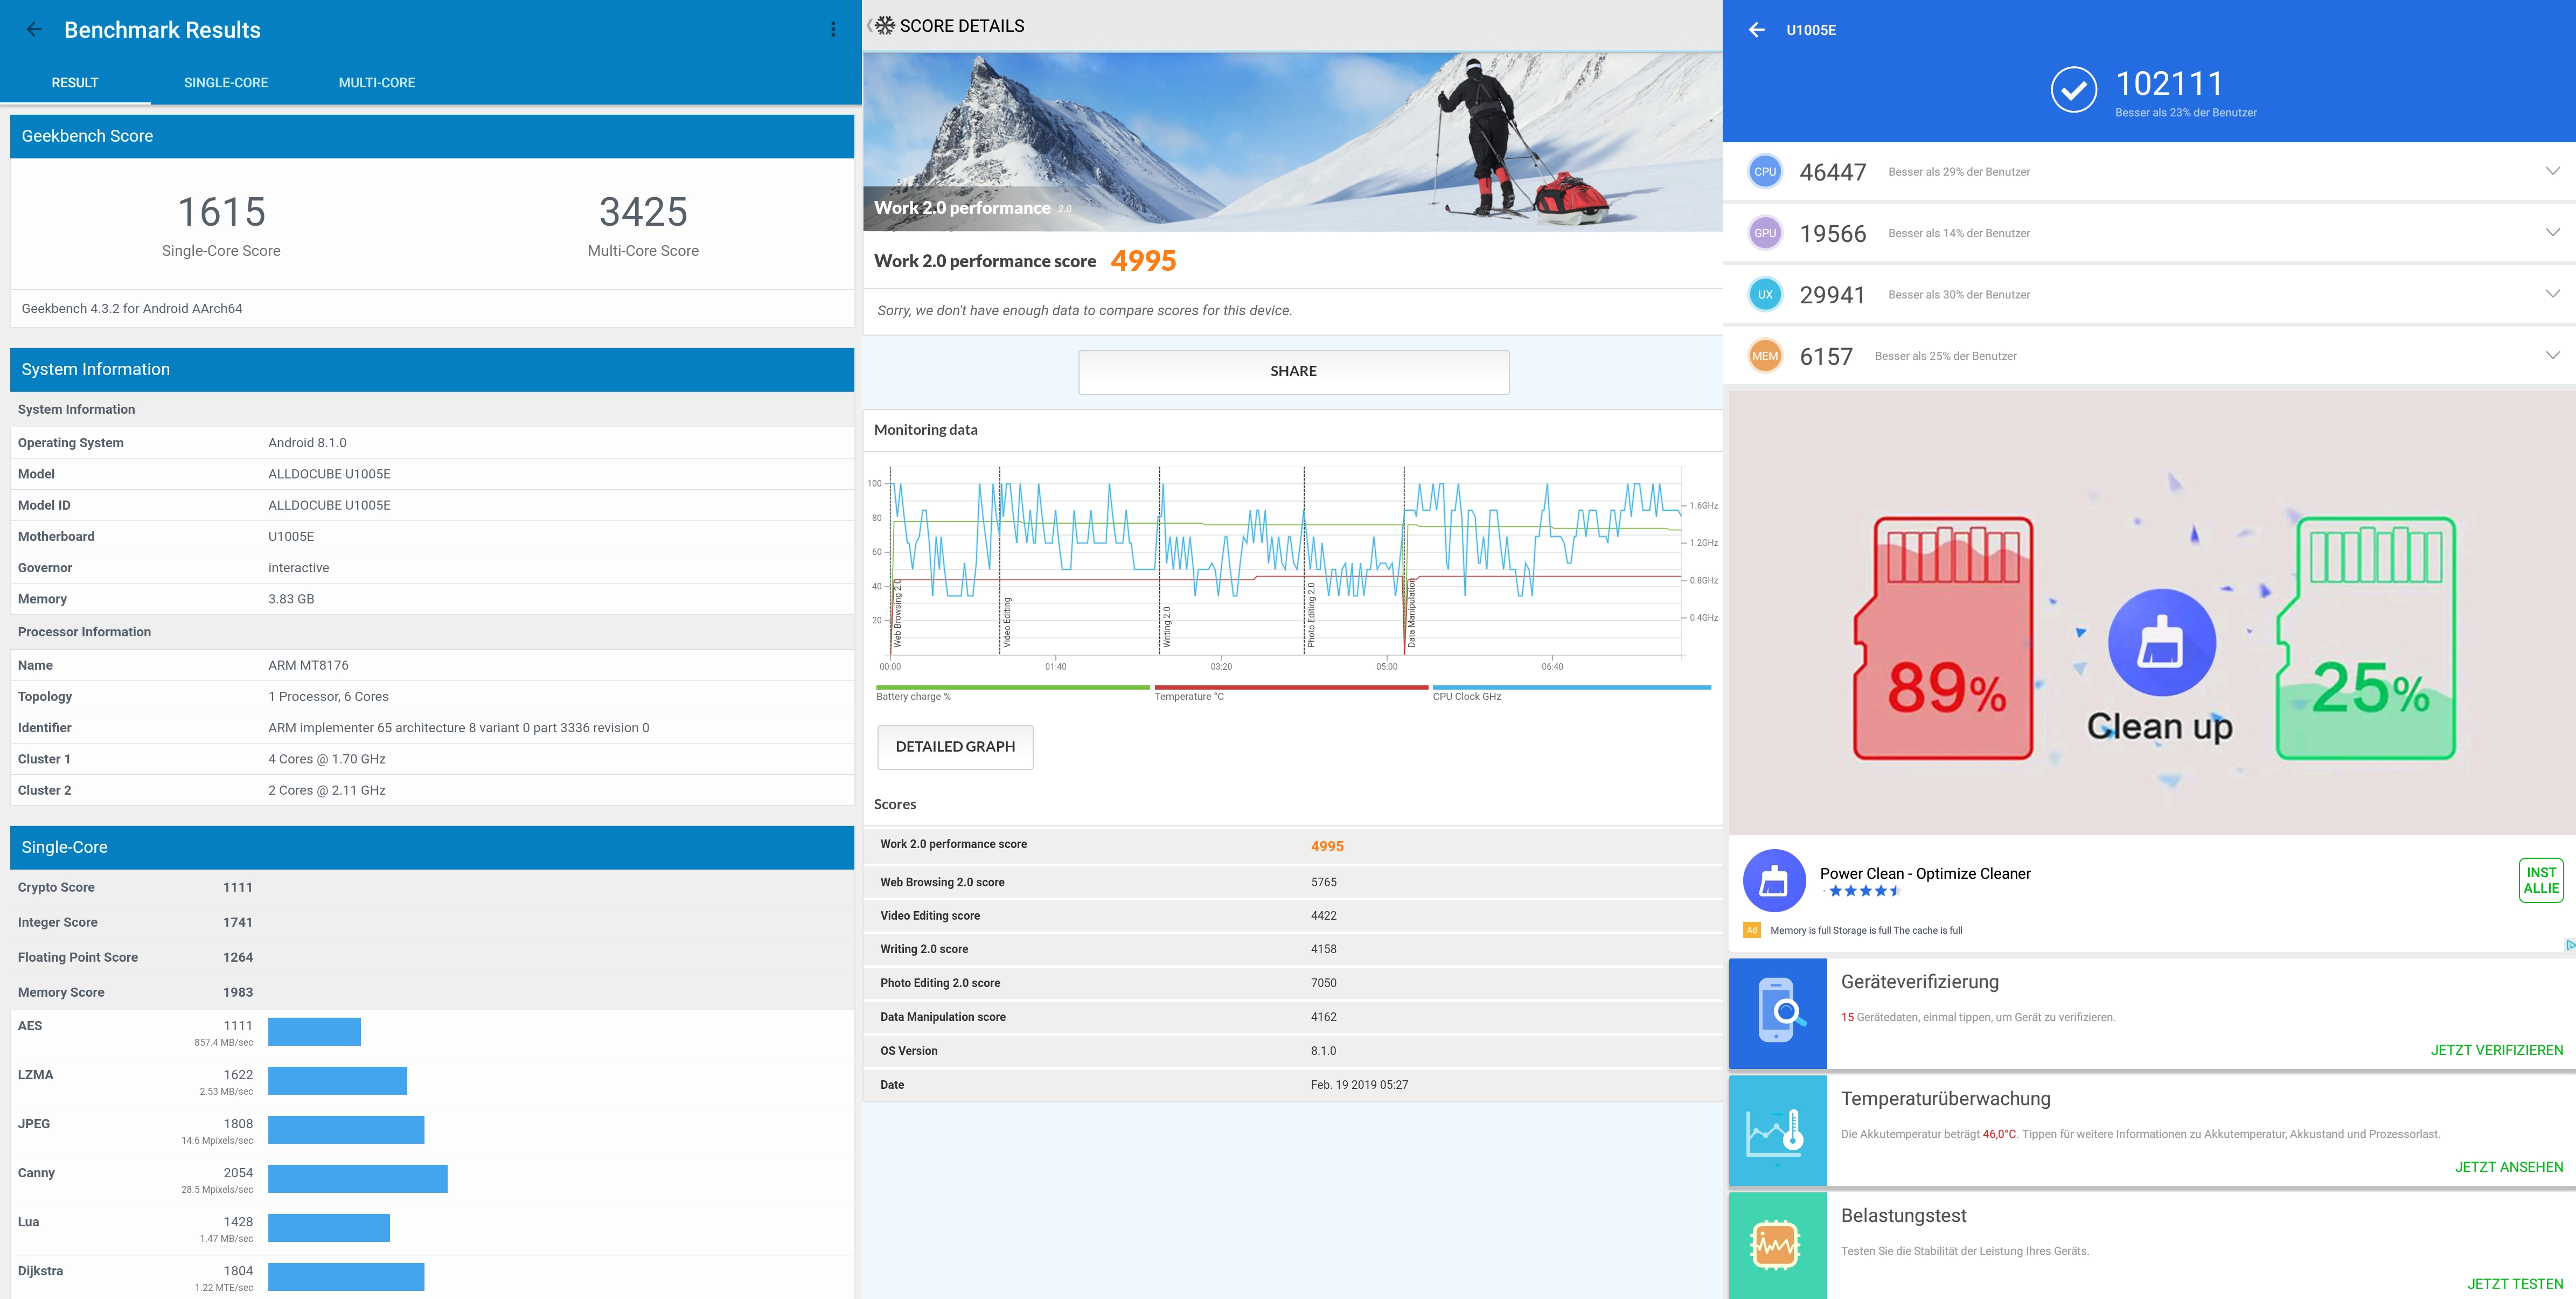2576x1299 pixels.
Task: Tap the orange 4995 Work 2.0 score
Action: (x=1143, y=261)
